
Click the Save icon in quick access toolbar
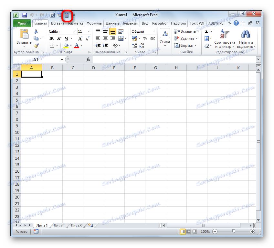(x=25, y=15)
